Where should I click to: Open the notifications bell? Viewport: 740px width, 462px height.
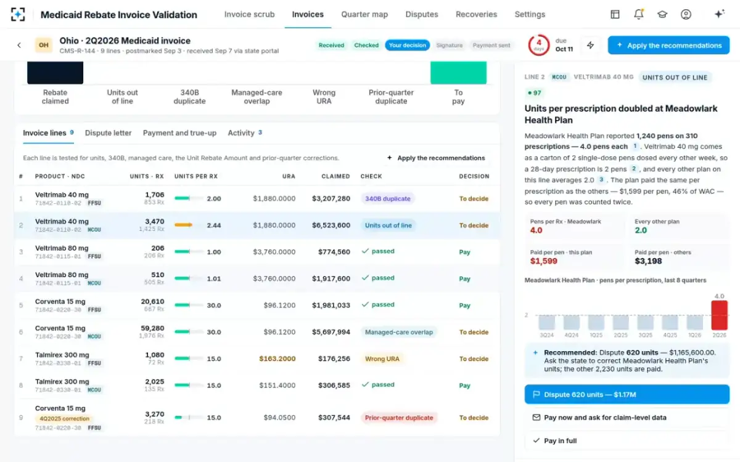click(x=638, y=14)
